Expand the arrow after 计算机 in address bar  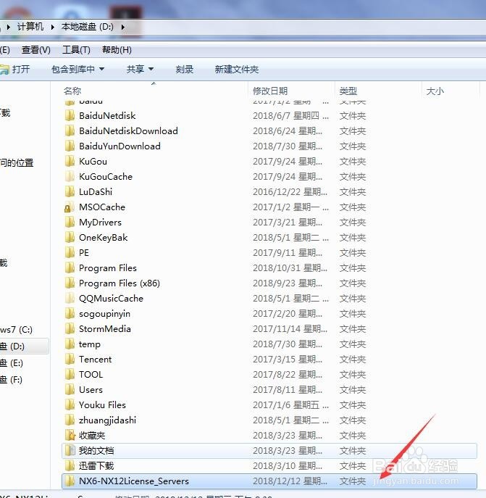point(52,27)
